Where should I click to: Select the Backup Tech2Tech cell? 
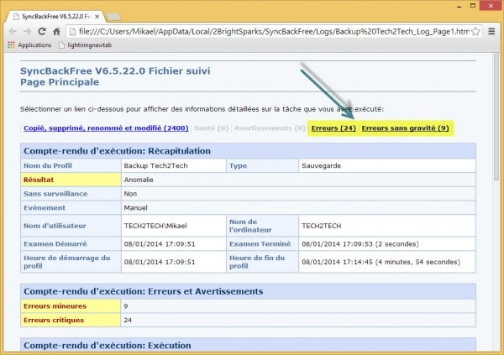coord(174,166)
